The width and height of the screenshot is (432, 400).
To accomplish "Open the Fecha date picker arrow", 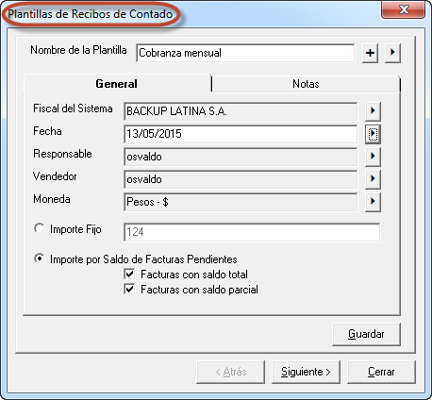I will (373, 134).
